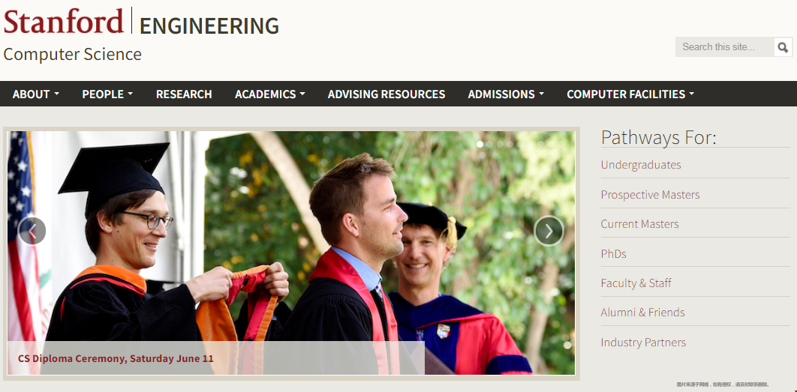Click the graduation ceremony slide image
The width and height of the screenshot is (797, 392).
point(291,253)
